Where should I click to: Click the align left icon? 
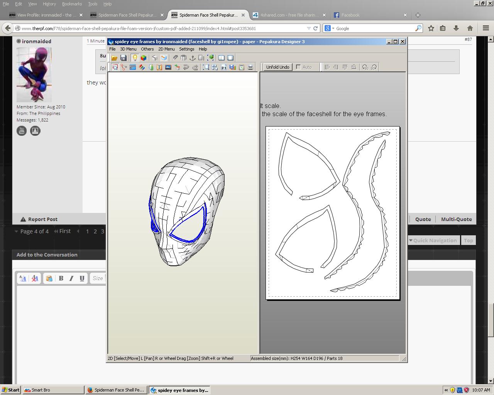point(327,67)
